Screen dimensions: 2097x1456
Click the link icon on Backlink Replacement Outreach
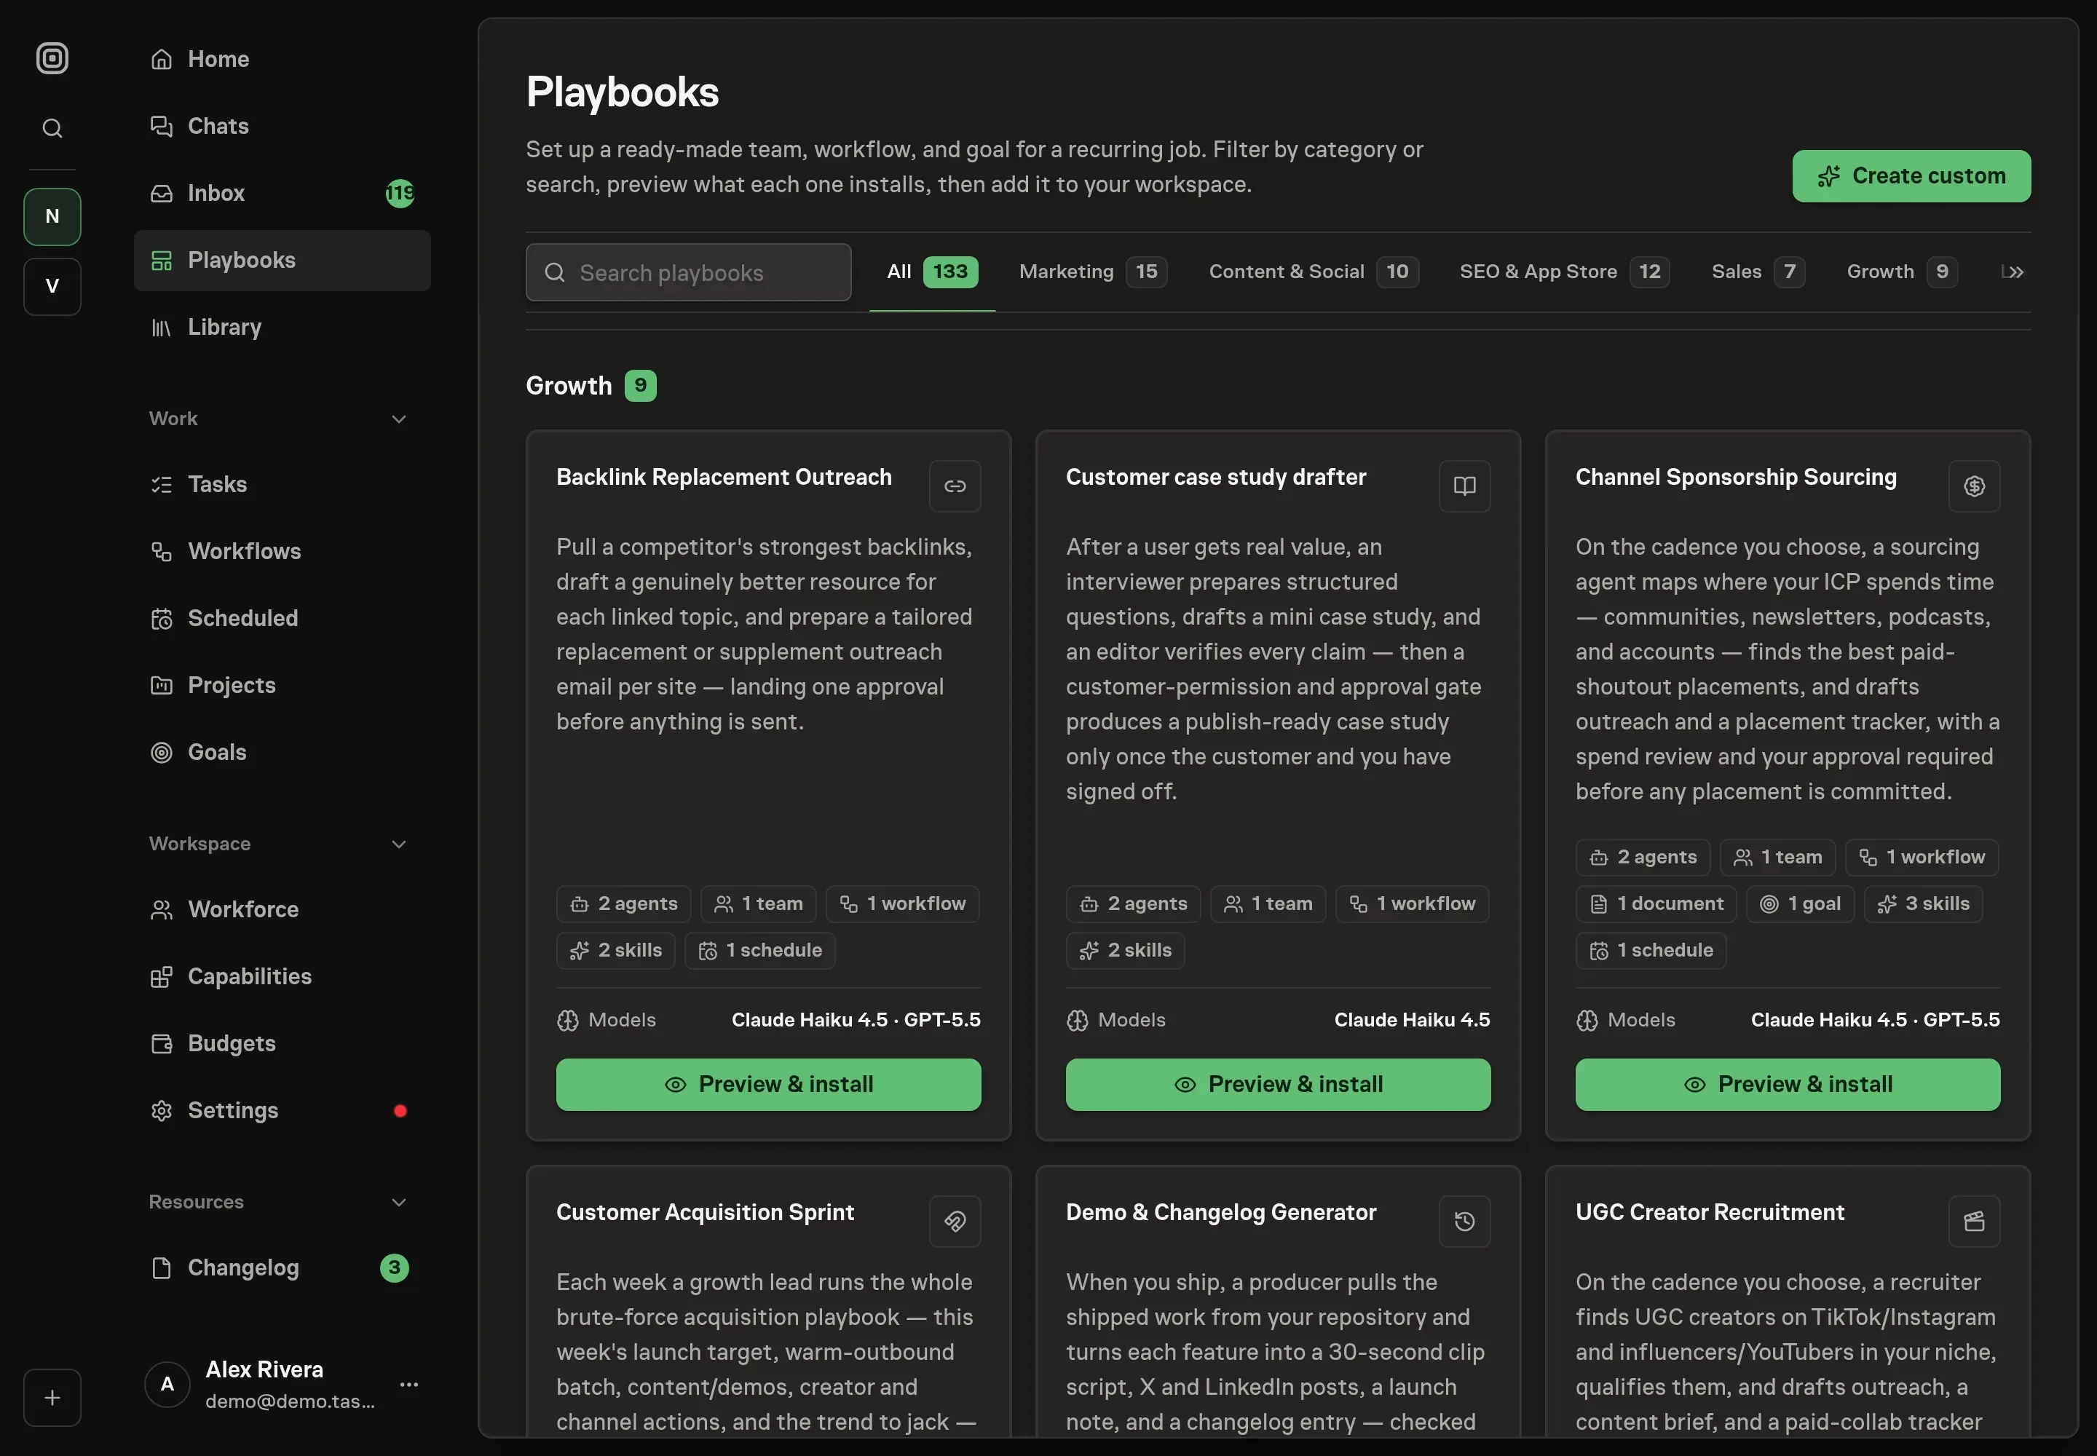955,486
